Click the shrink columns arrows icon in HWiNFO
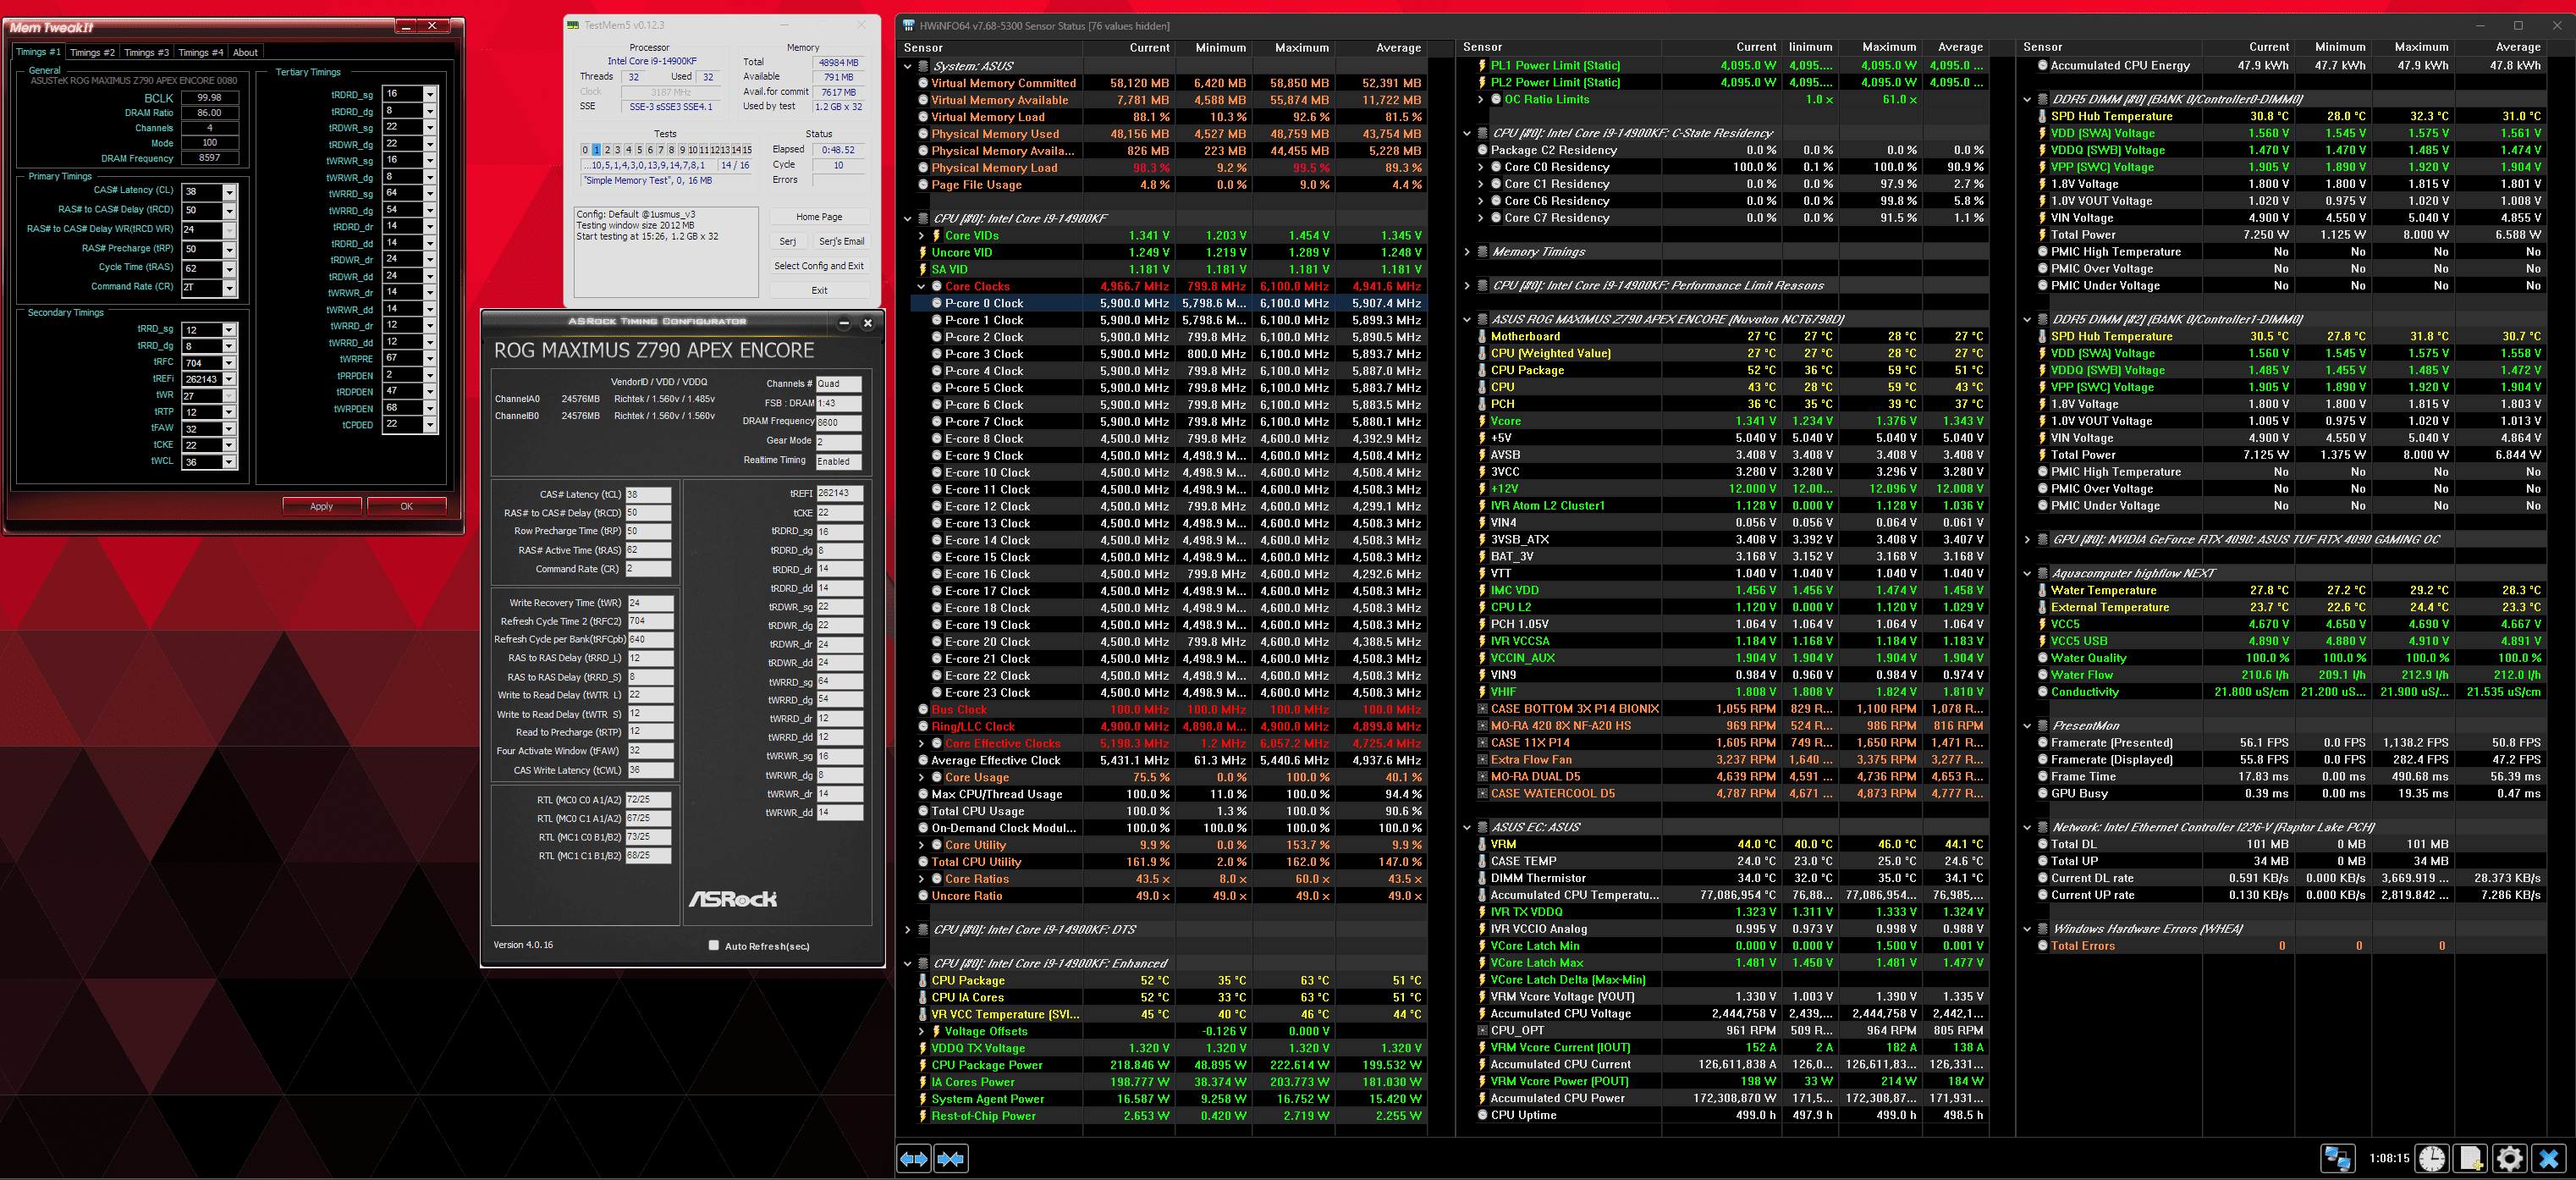This screenshot has height=1180, width=2576. 950,1158
